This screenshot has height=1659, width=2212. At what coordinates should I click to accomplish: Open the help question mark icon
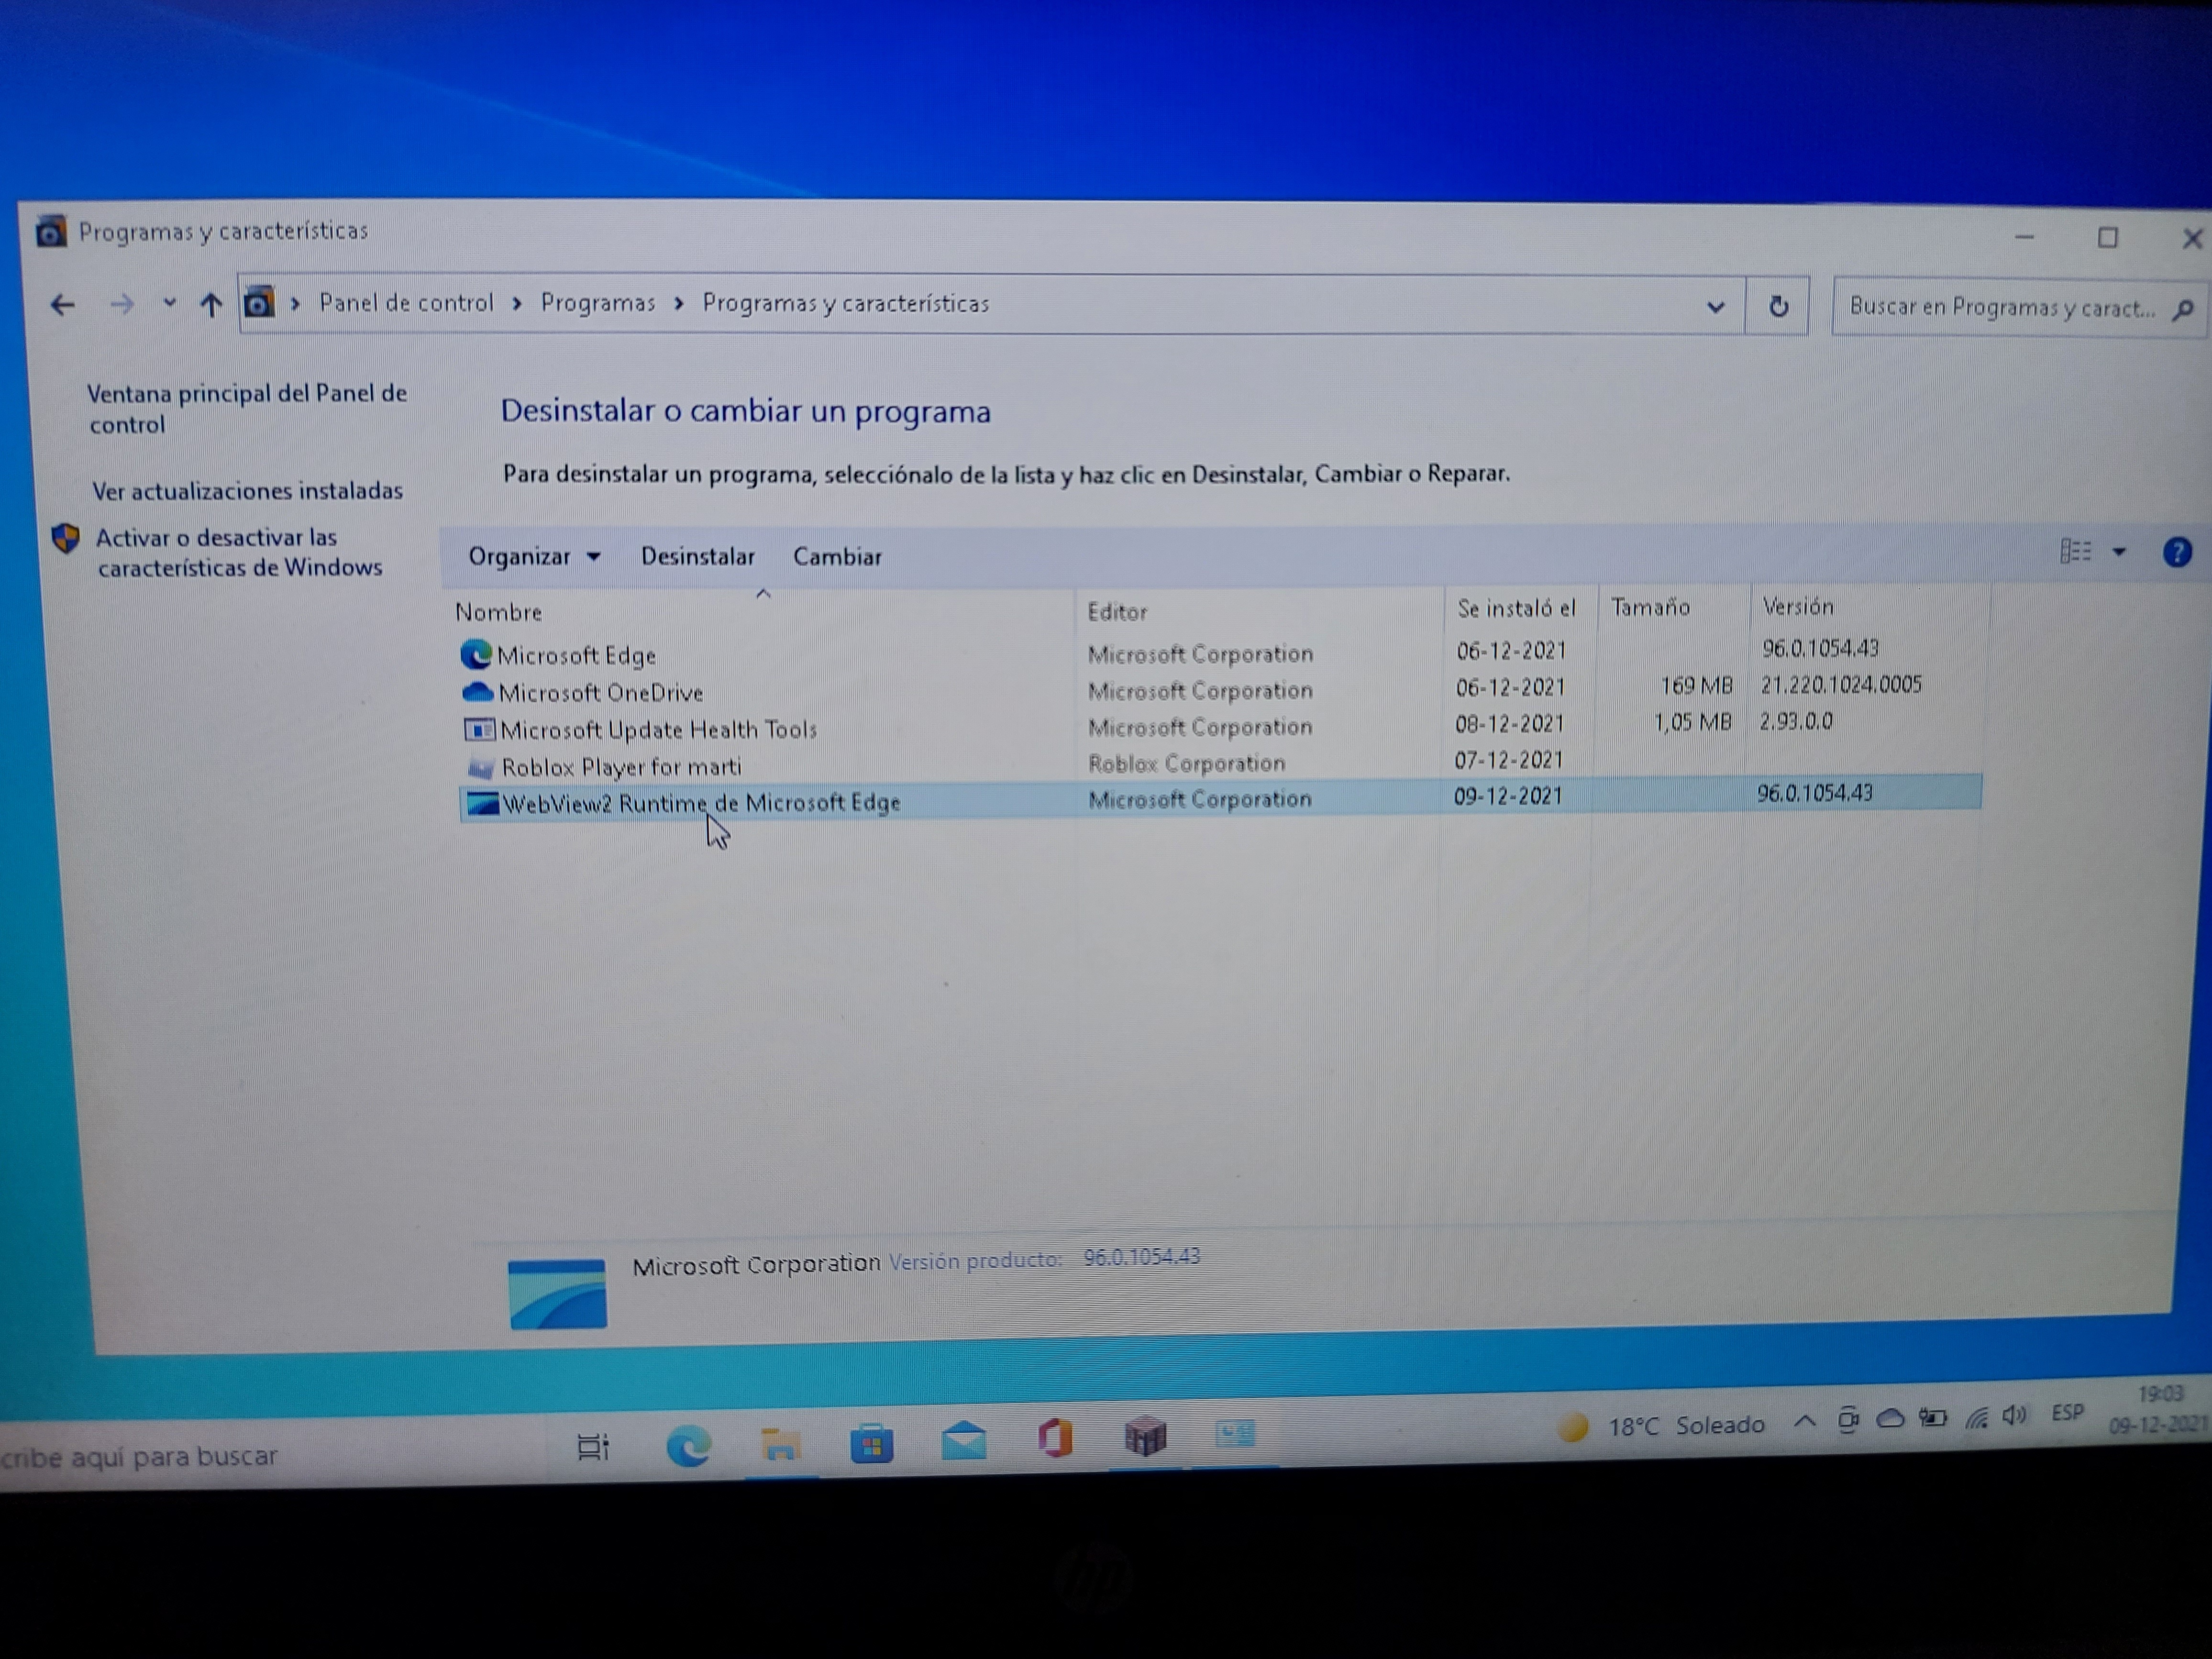[x=2176, y=552]
